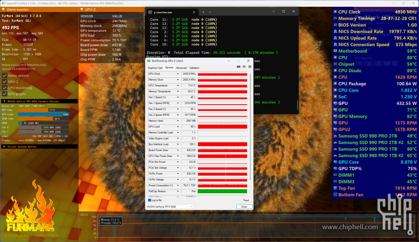Image resolution: width=419 pixels, height=242 pixels.
Task: Click Bottom Fan icon in overlay
Action: [x=335, y=195]
